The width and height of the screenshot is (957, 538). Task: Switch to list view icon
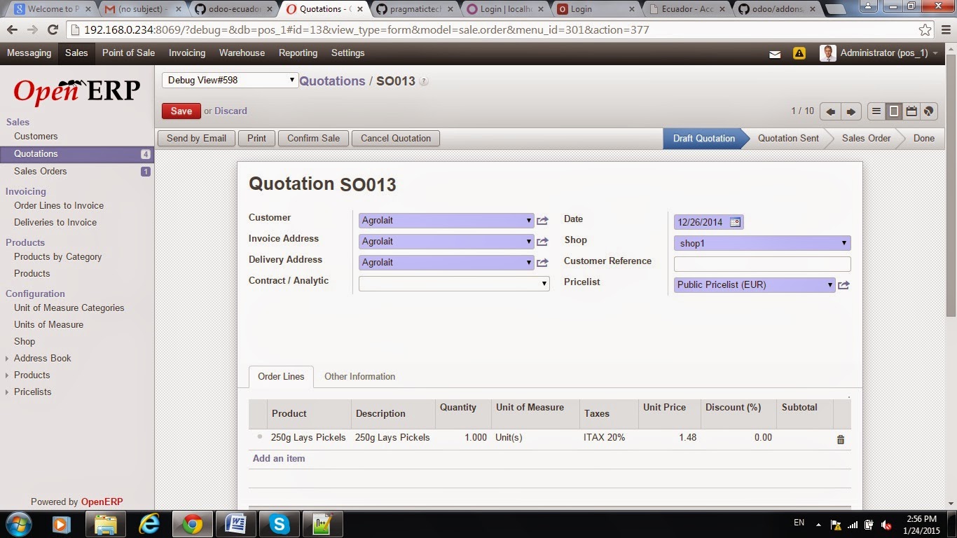(x=876, y=111)
